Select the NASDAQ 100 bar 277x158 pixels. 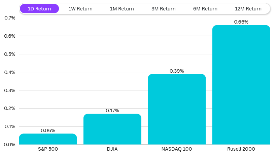(x=177, y=109)
